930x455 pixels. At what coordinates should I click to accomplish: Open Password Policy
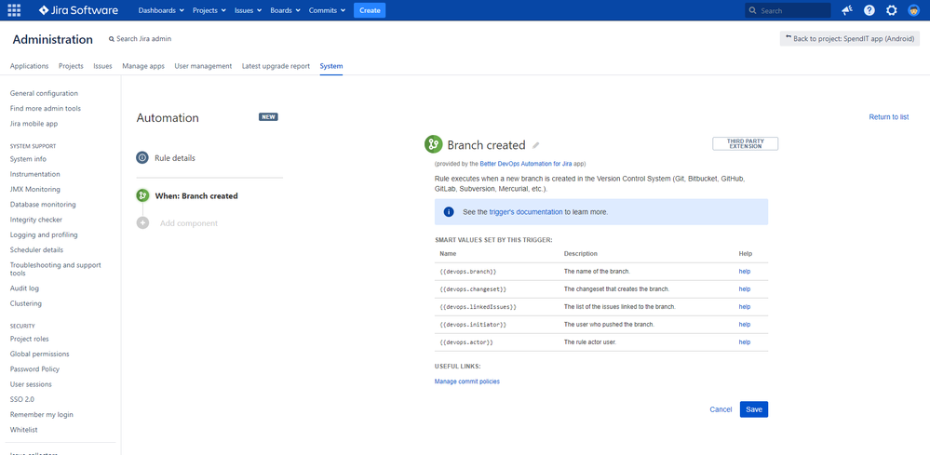click(x=35, y=369)
